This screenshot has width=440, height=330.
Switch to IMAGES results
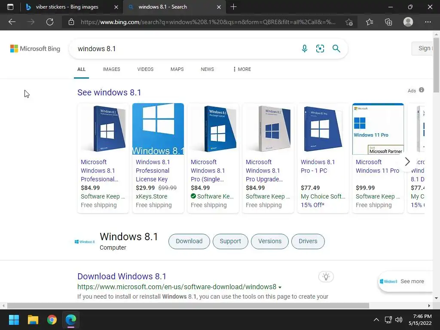pos(111,69)
